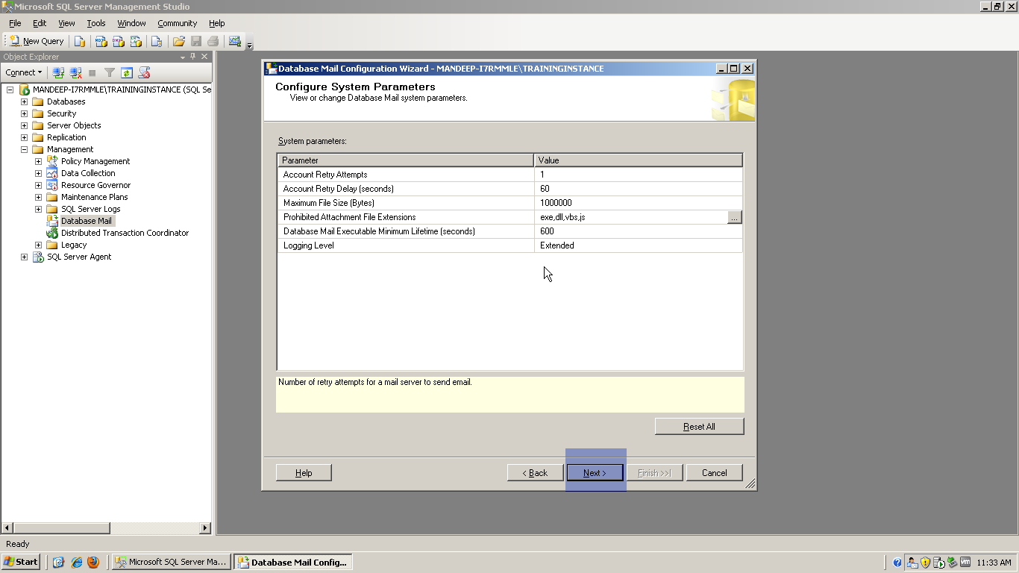This screenshot has height=573, width=1019.
Task: Edit the Account Retry Delay value 60
Action: pos(638,189)
